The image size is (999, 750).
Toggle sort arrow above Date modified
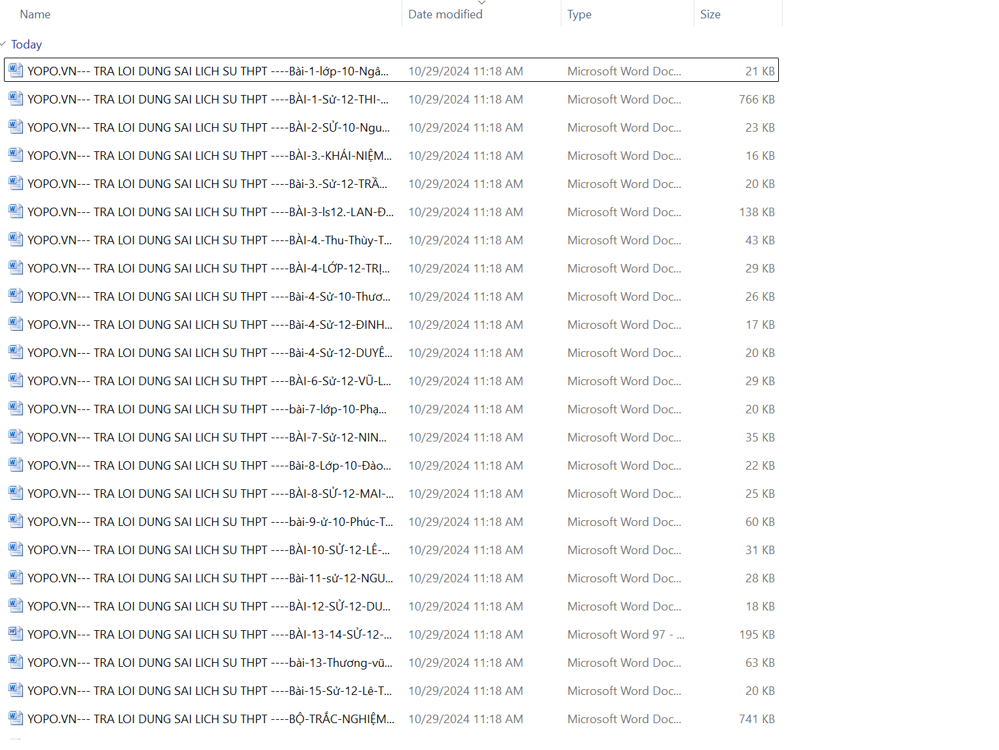click(x=482, y=3)
